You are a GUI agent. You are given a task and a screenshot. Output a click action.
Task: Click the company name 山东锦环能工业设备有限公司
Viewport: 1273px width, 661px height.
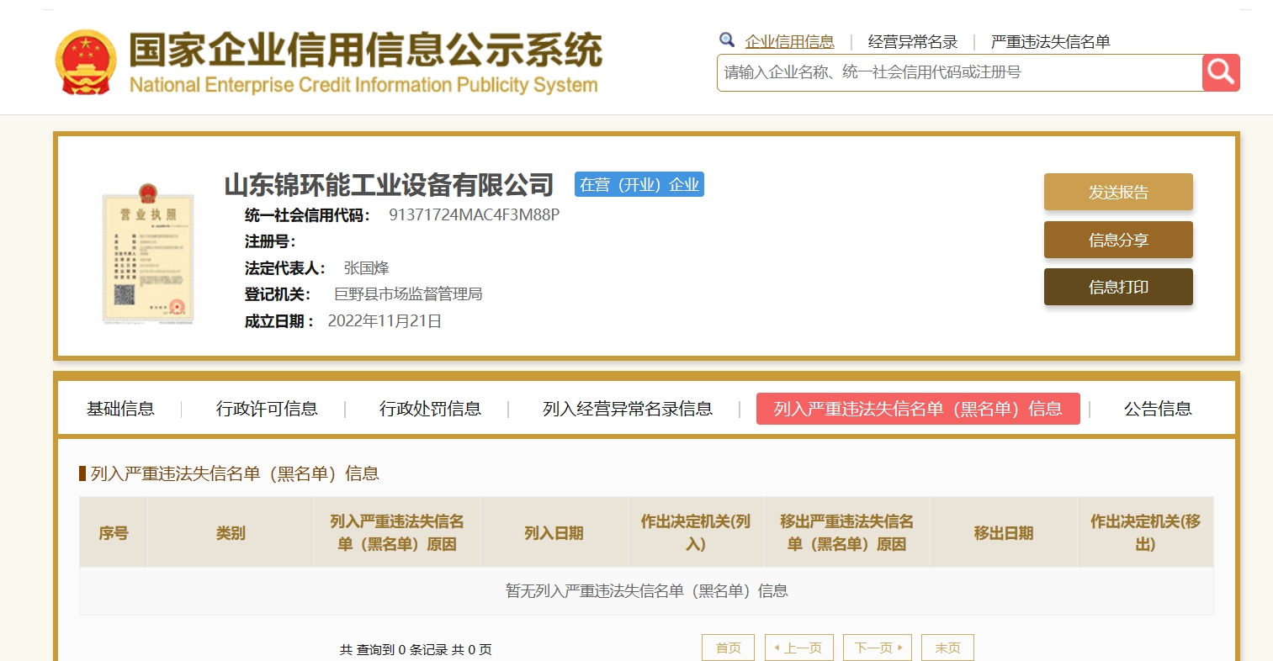click(x=389, y=184)
